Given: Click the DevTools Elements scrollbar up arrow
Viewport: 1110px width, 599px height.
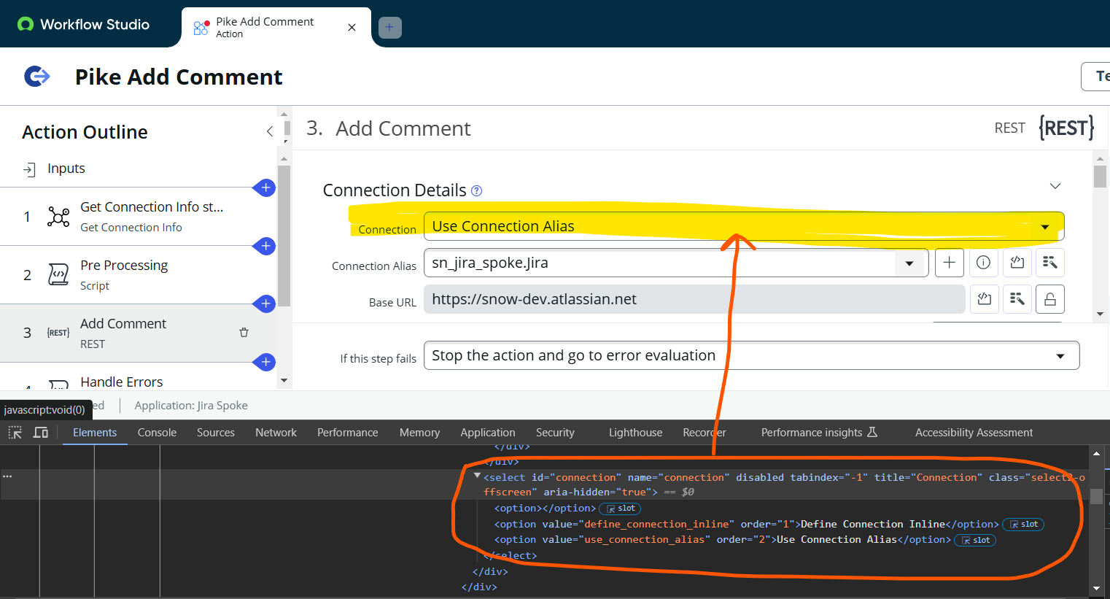Looking at the screenshot, I should (x=1096, y=453).
